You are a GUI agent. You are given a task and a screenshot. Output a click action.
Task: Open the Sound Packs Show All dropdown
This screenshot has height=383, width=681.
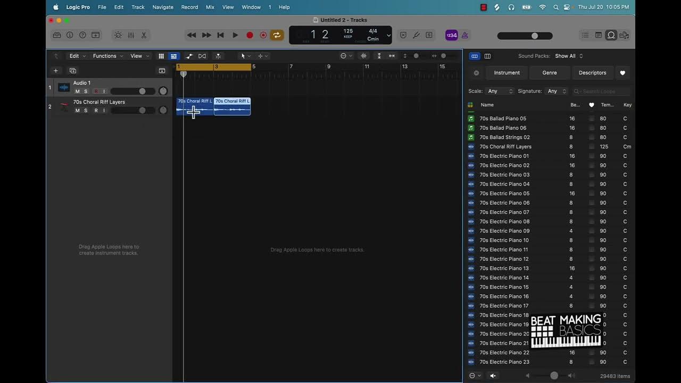click(x=569, y=56)
